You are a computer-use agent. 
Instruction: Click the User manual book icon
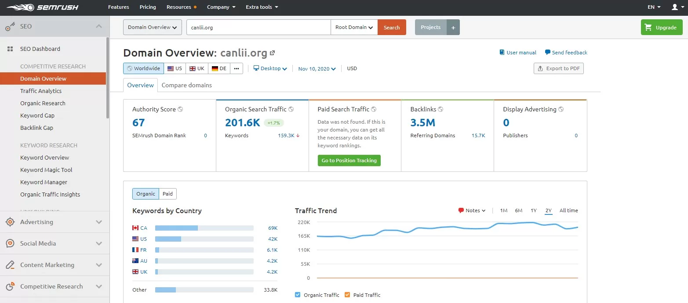(x=502, y=53)
